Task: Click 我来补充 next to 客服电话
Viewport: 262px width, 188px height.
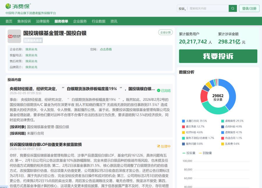Action: (x=31, y=55)
